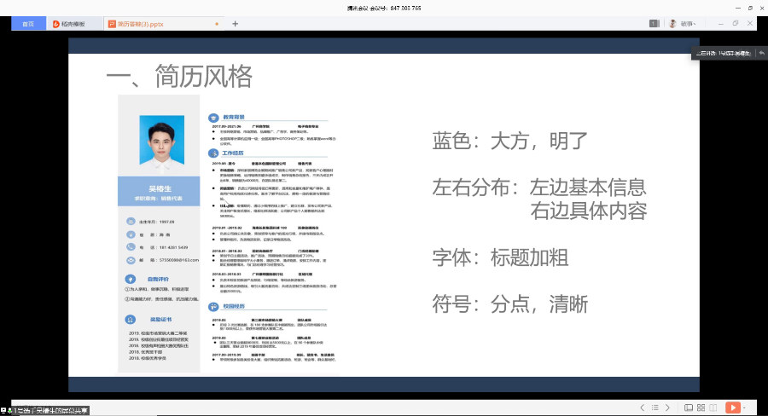Viewport: 768px width, 416px height.
Task: Start slideshow with orange play button
Action: click(x=731, y=408)
